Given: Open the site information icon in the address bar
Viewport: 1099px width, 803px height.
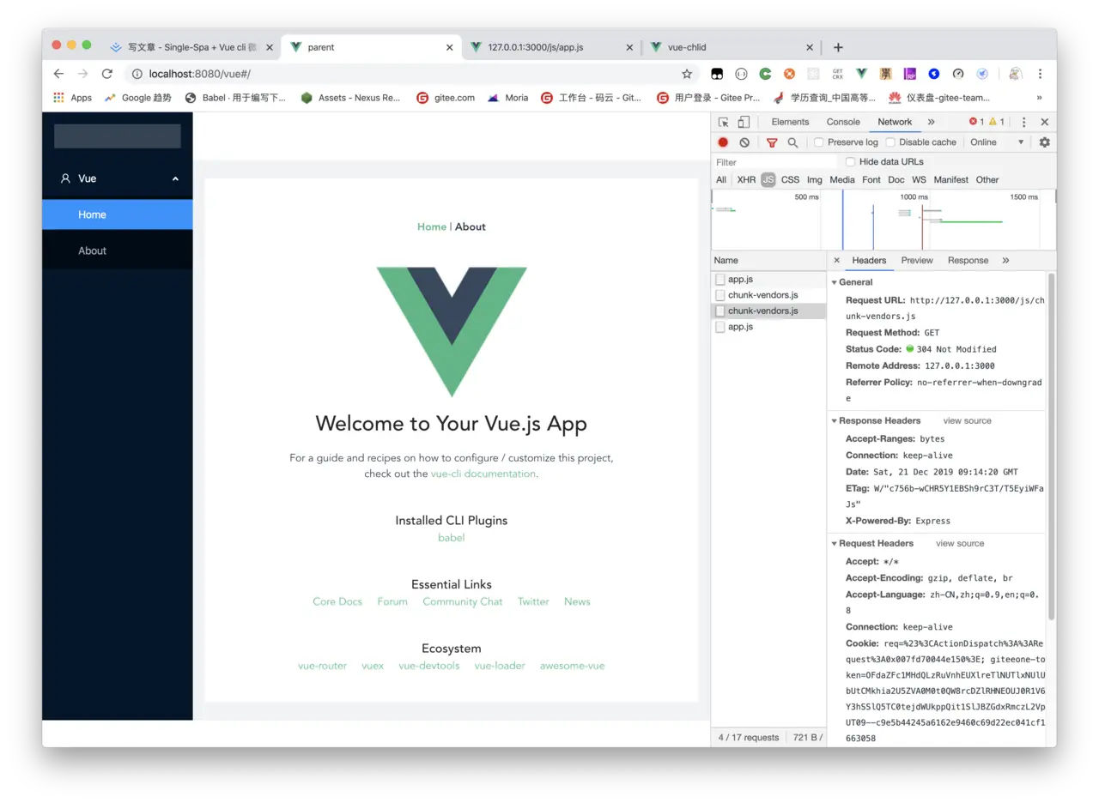Looking at the screenshot, I should coord(137,74).
